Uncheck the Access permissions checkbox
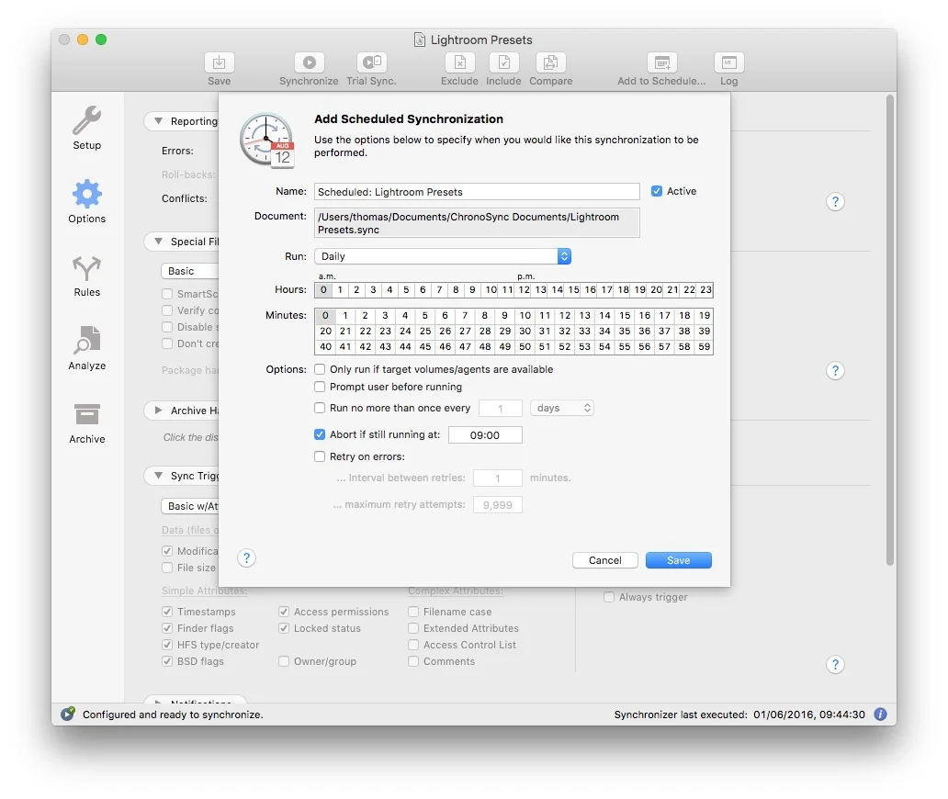 284,612
